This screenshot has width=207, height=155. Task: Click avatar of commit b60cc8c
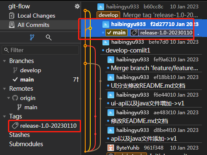click(101, 7)
